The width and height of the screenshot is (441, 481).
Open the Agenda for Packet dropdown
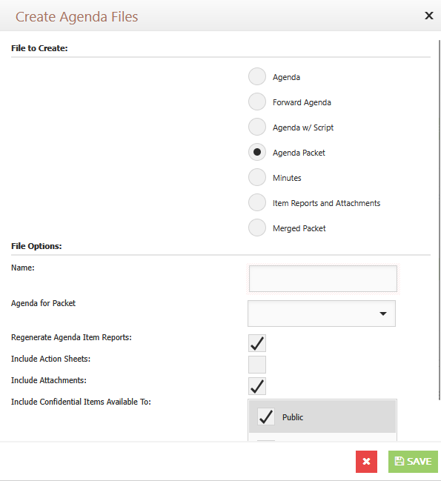tap(322, 314)
